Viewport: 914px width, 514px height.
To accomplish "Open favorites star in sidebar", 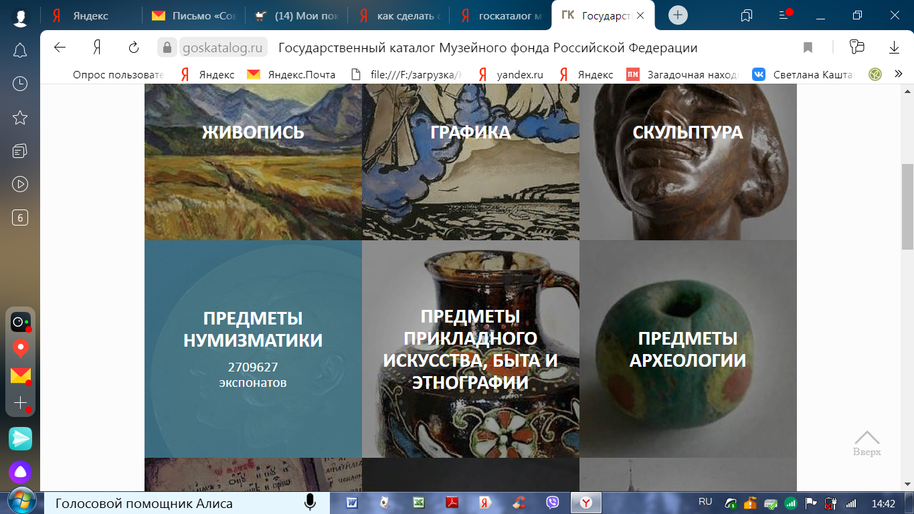I will [20, 118].
